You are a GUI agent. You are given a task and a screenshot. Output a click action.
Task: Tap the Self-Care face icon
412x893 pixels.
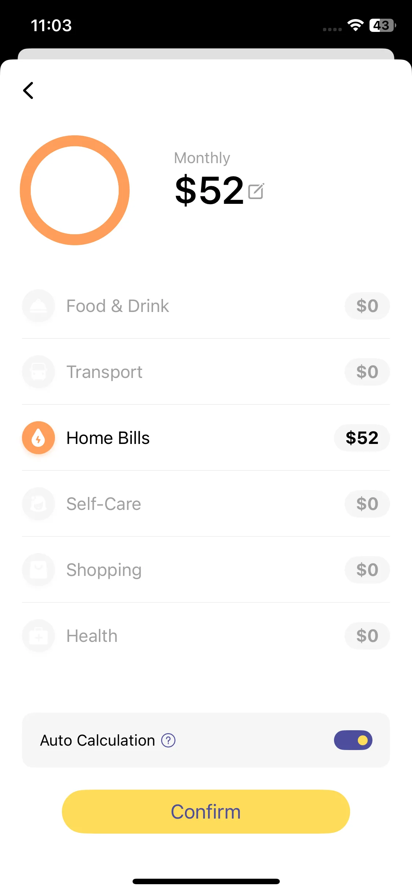point(38,504)
